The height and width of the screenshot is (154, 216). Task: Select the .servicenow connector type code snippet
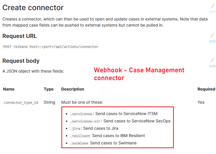(x=81, y=114)
